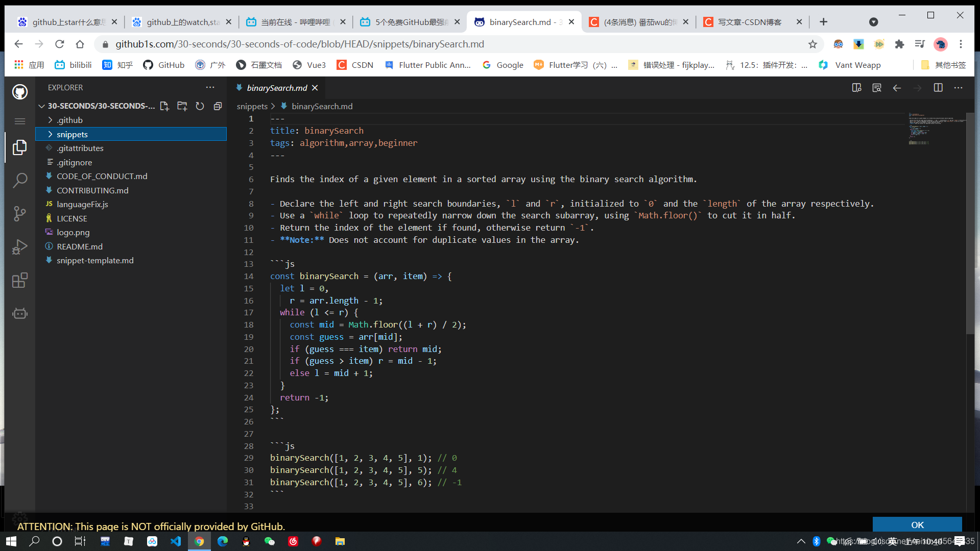Open the GitHub bookmark

(x=164, y=65)
